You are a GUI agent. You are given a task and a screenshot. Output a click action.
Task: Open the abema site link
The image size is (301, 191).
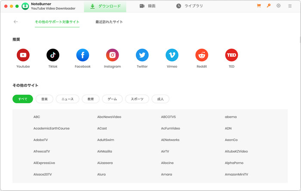pos(230,117)
